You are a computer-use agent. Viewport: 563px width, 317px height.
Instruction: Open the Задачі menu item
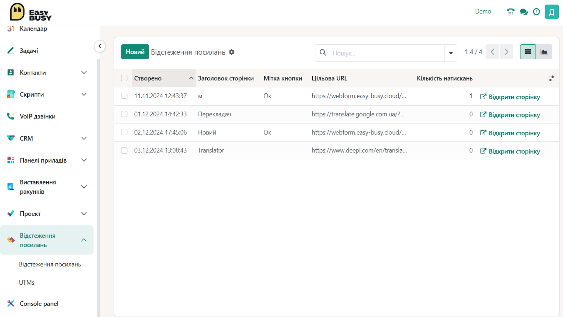click(29, 50)
